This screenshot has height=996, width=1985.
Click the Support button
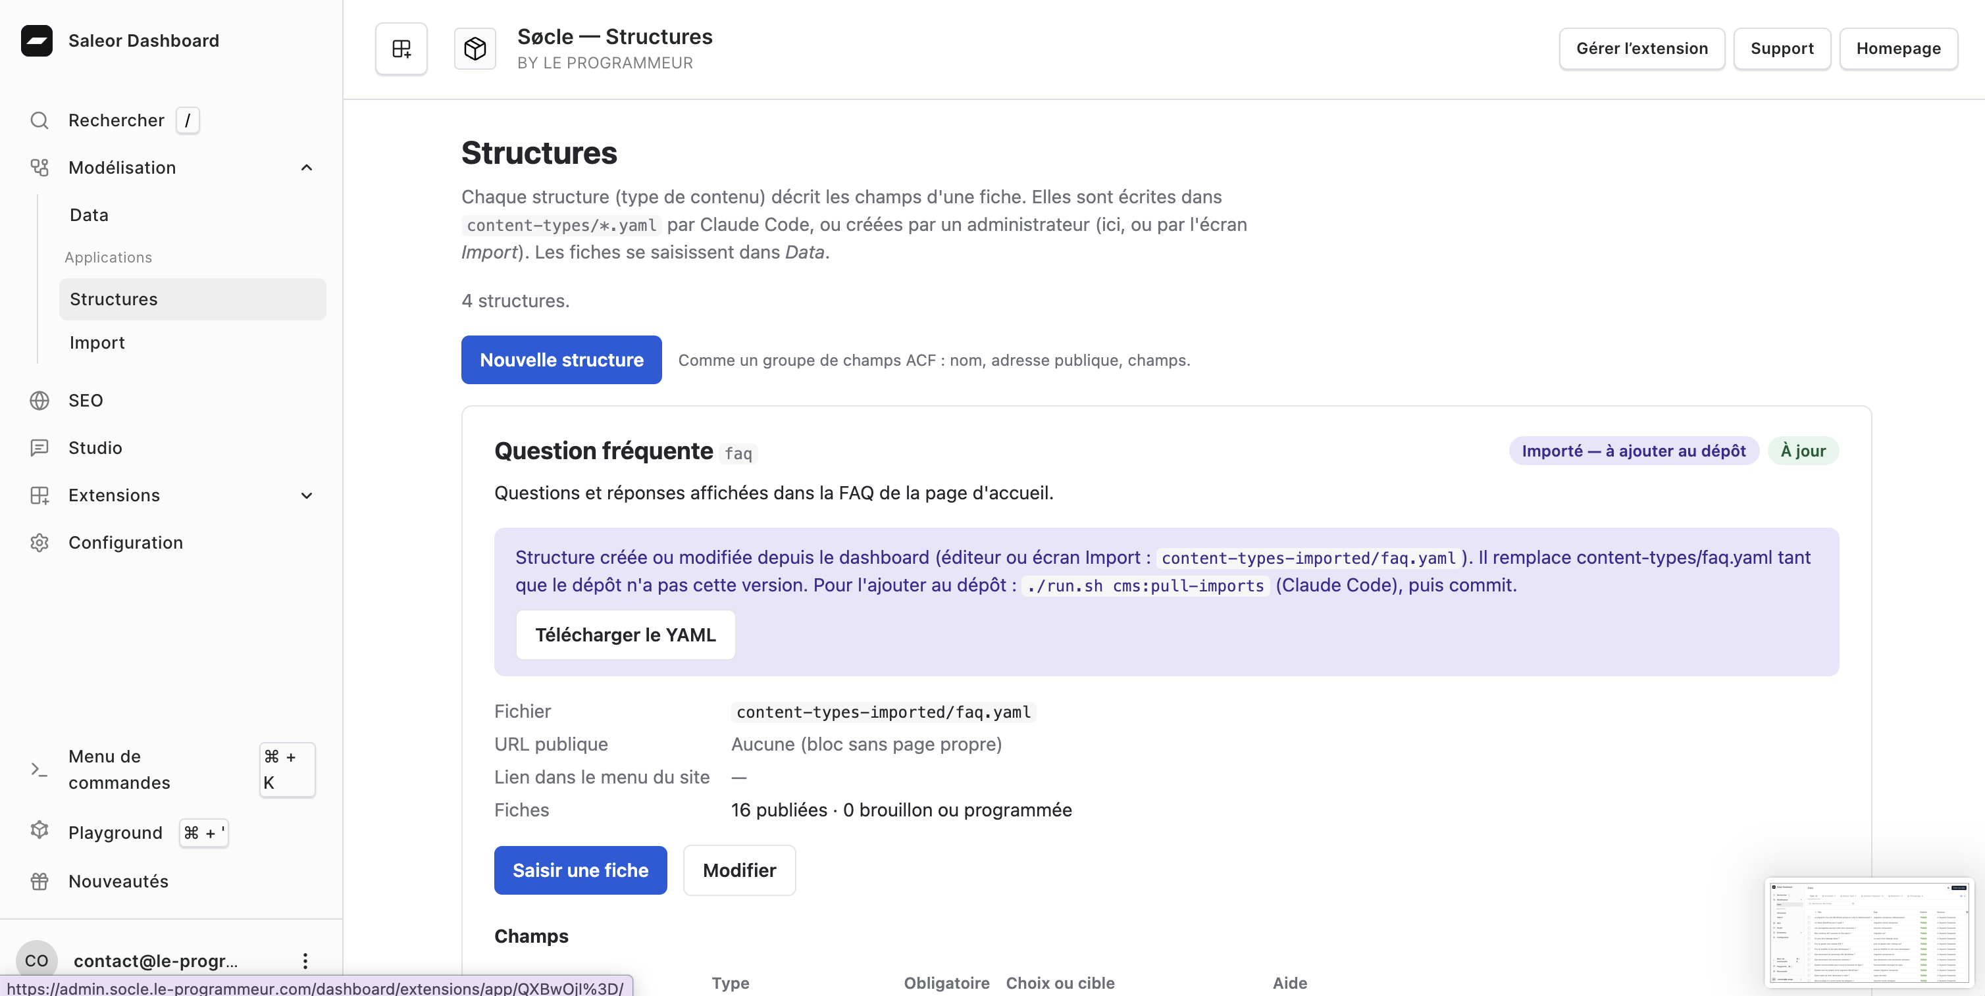point(1782,49)
